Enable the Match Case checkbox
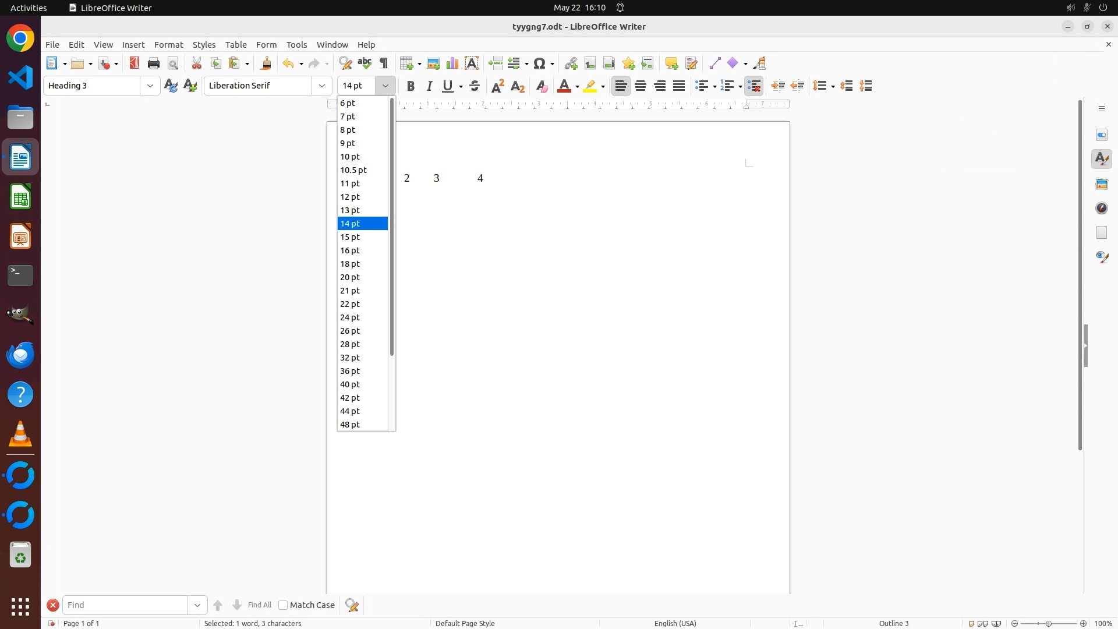Screen dimensions: 1118x629 [283, 605]
